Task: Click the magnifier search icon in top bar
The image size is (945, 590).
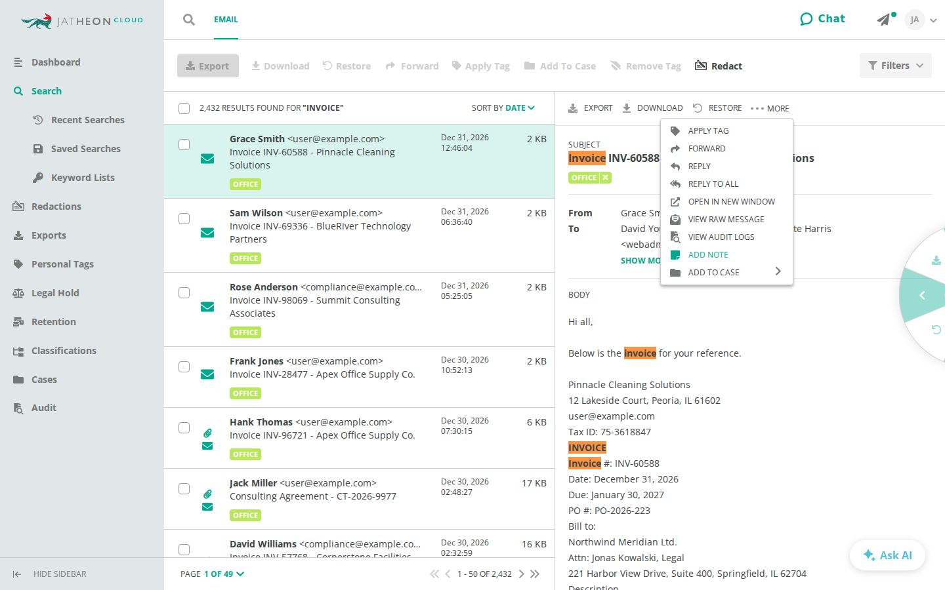Action: click(x=189, y=20)
